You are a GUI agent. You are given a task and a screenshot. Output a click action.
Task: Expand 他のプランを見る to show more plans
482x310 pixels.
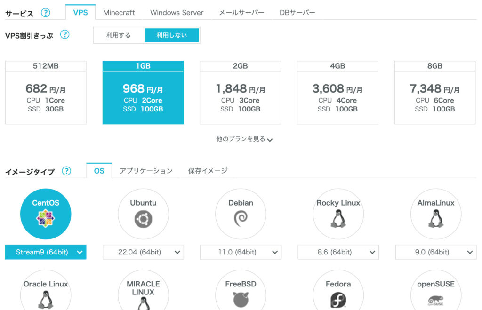tap(244, 139)
